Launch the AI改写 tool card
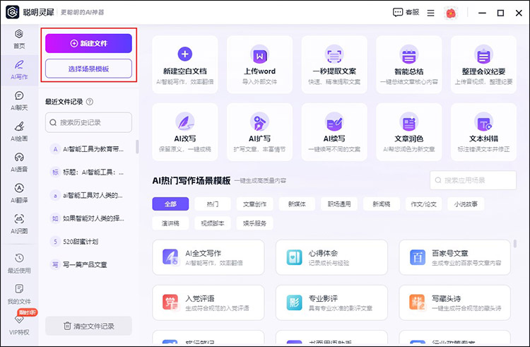Image resolution: width=530 pixels, height=347 pixels. click(185, 132)
